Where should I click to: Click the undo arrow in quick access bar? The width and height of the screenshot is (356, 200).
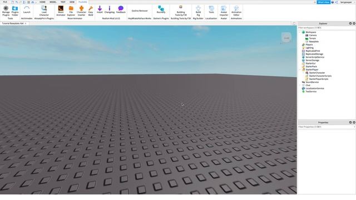(x=17, y=2)
